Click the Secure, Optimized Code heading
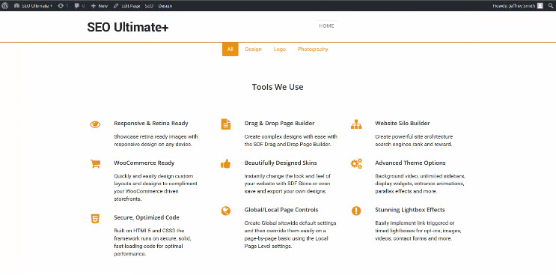Image resolution: width=556 pixels, height=275 pixels. tap(147, 217)
